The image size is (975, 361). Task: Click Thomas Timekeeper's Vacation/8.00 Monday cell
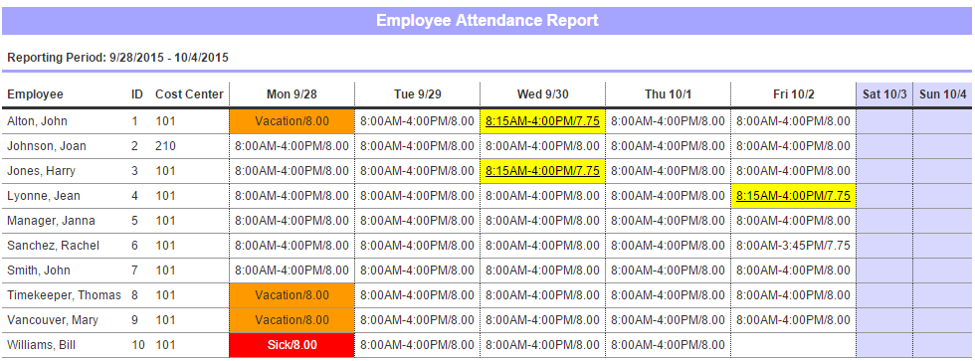[x=292, y=295]
